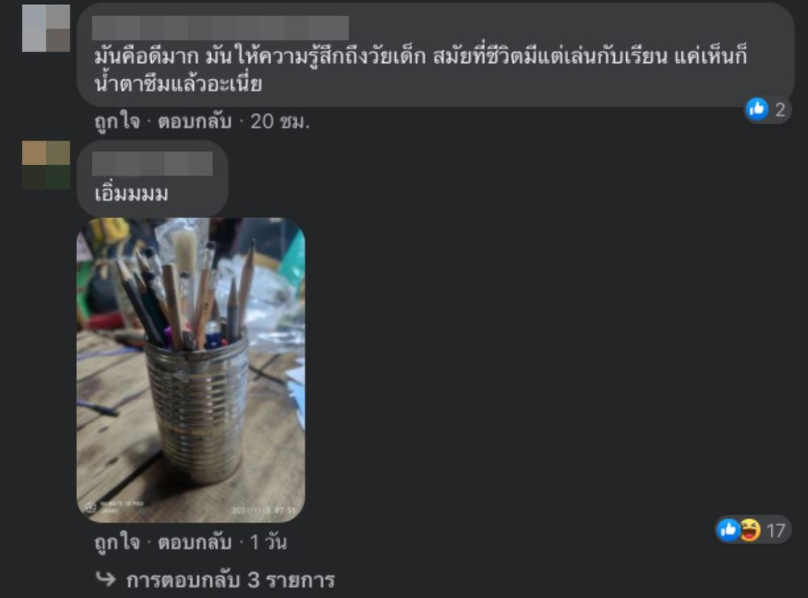The height and width of the screenshot is (598, 808).
Task: Open the 1 วัน timestamp link
Action: point(268,542)
